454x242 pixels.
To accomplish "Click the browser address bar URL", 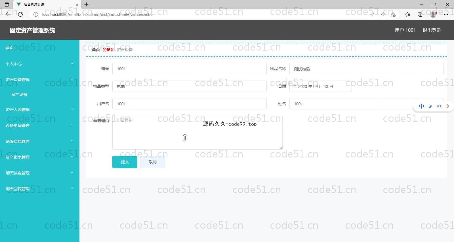I will tap(98, 14).
